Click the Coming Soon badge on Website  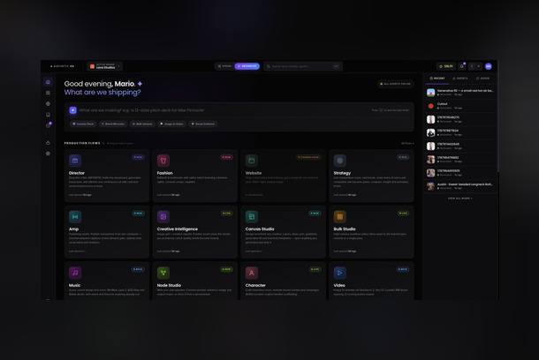[308, 157]
